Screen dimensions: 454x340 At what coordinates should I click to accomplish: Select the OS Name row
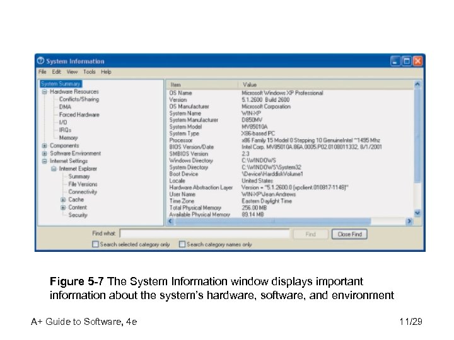point(290,93)
